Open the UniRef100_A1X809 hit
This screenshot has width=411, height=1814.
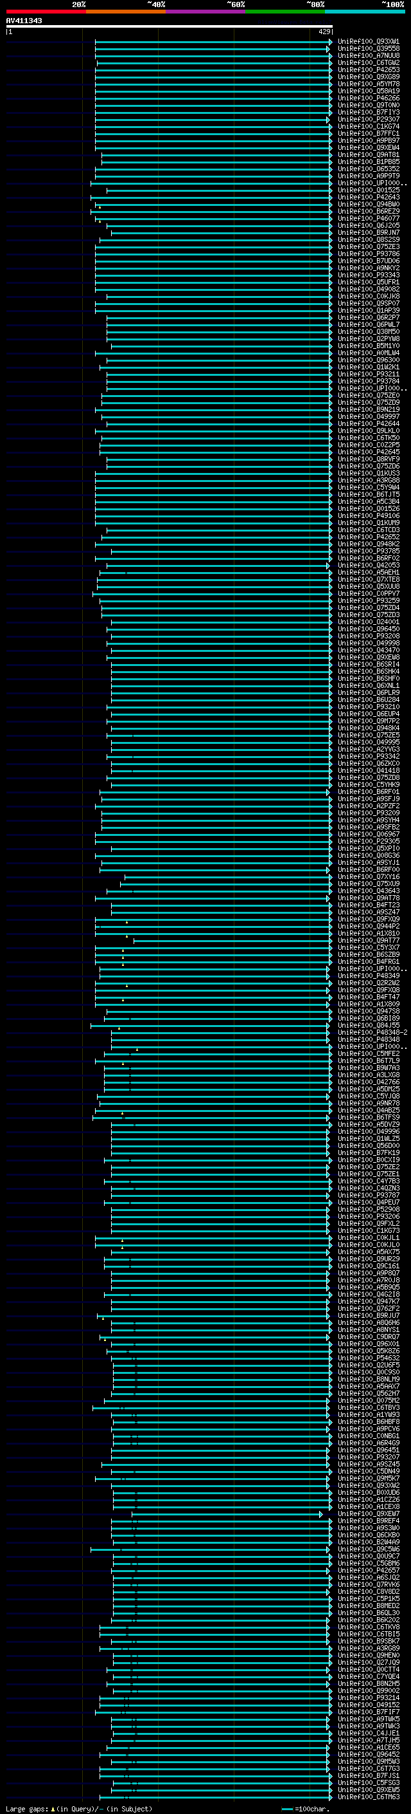coord(369,1004)
